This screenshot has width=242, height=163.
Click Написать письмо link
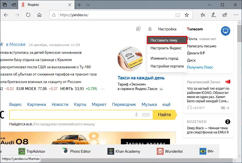(202, 46)
